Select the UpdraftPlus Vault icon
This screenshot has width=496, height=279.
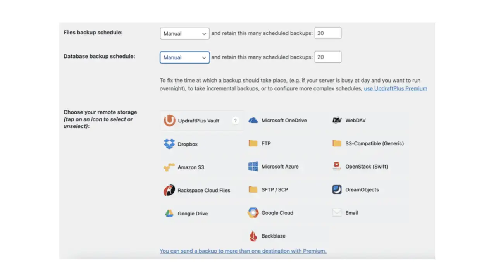[169, 121]
